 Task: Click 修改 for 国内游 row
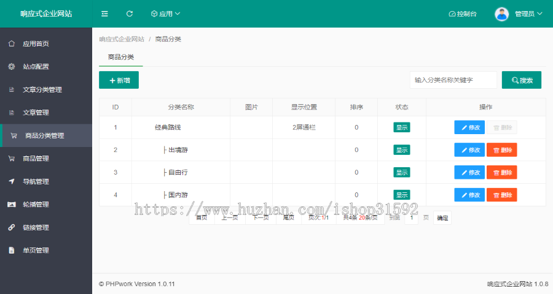(x=469, y=195)
